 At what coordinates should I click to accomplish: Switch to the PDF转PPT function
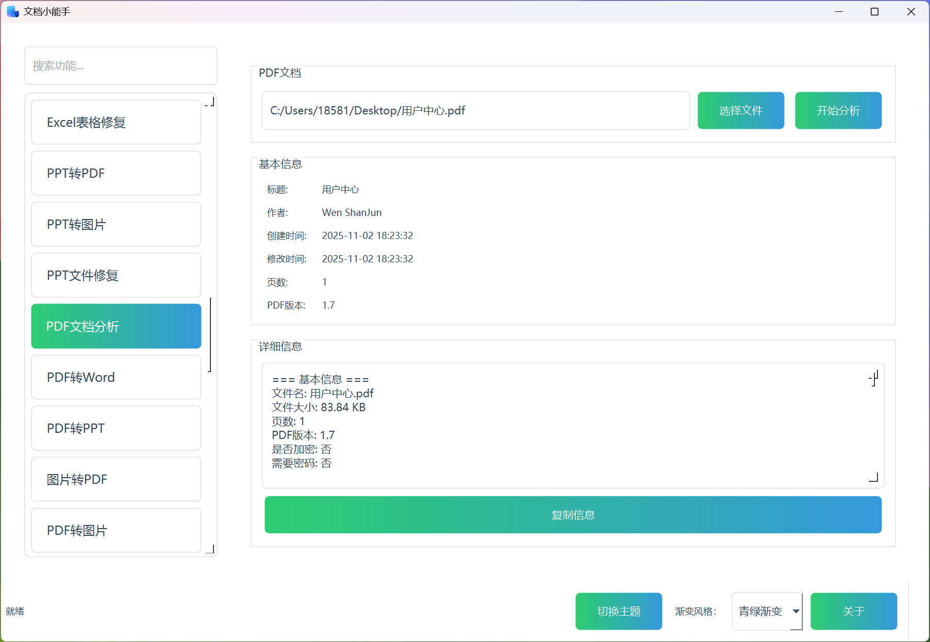115,428
